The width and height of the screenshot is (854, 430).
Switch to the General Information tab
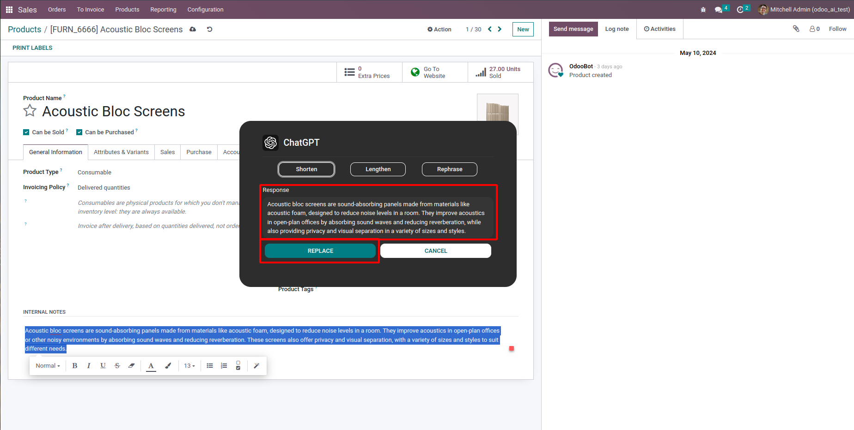(x=55, y=152)
